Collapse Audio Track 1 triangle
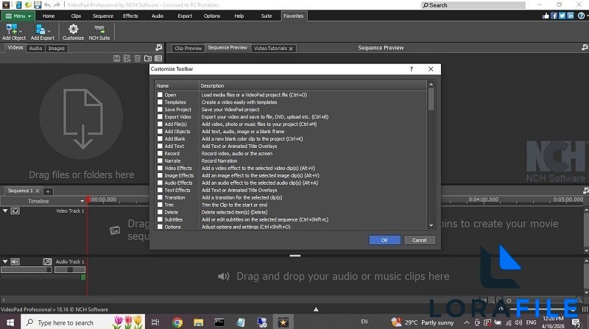589x329 pixels. (x=5, y=261)
